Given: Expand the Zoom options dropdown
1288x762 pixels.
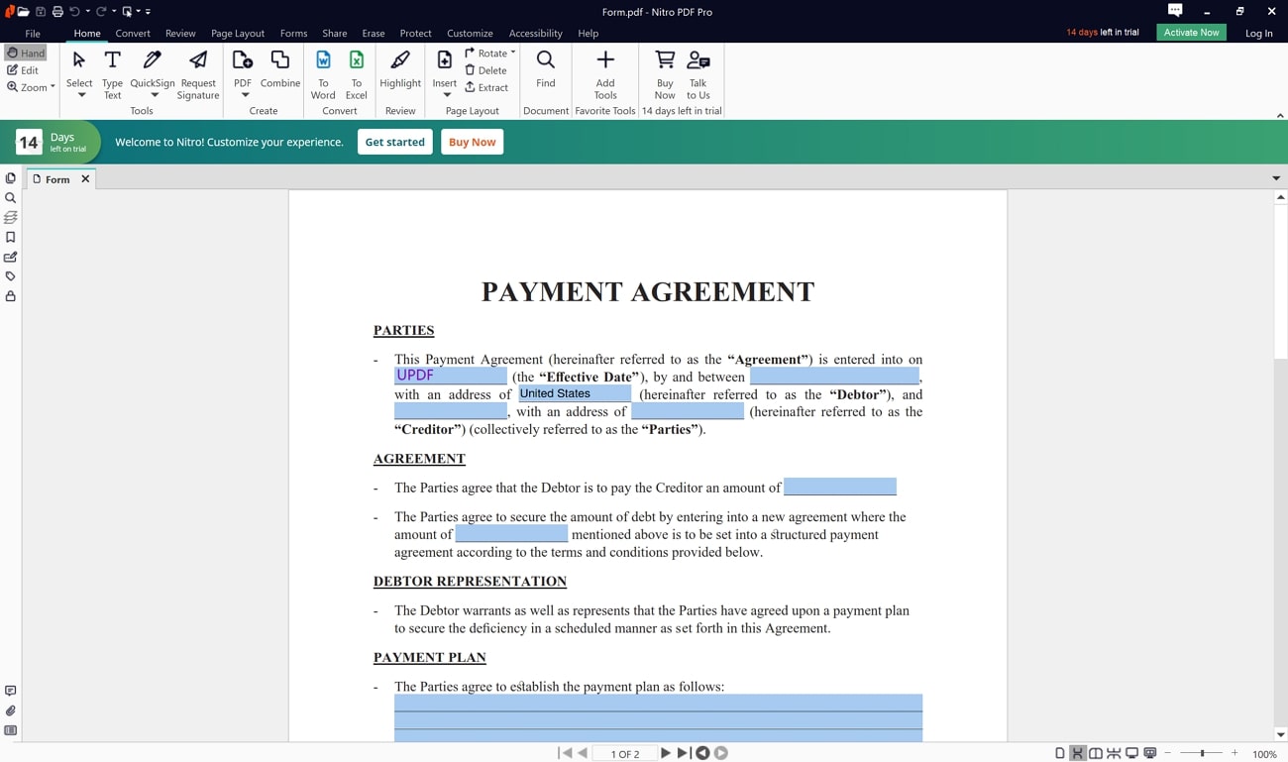Looking at the screenshot, I should point(52,87).
